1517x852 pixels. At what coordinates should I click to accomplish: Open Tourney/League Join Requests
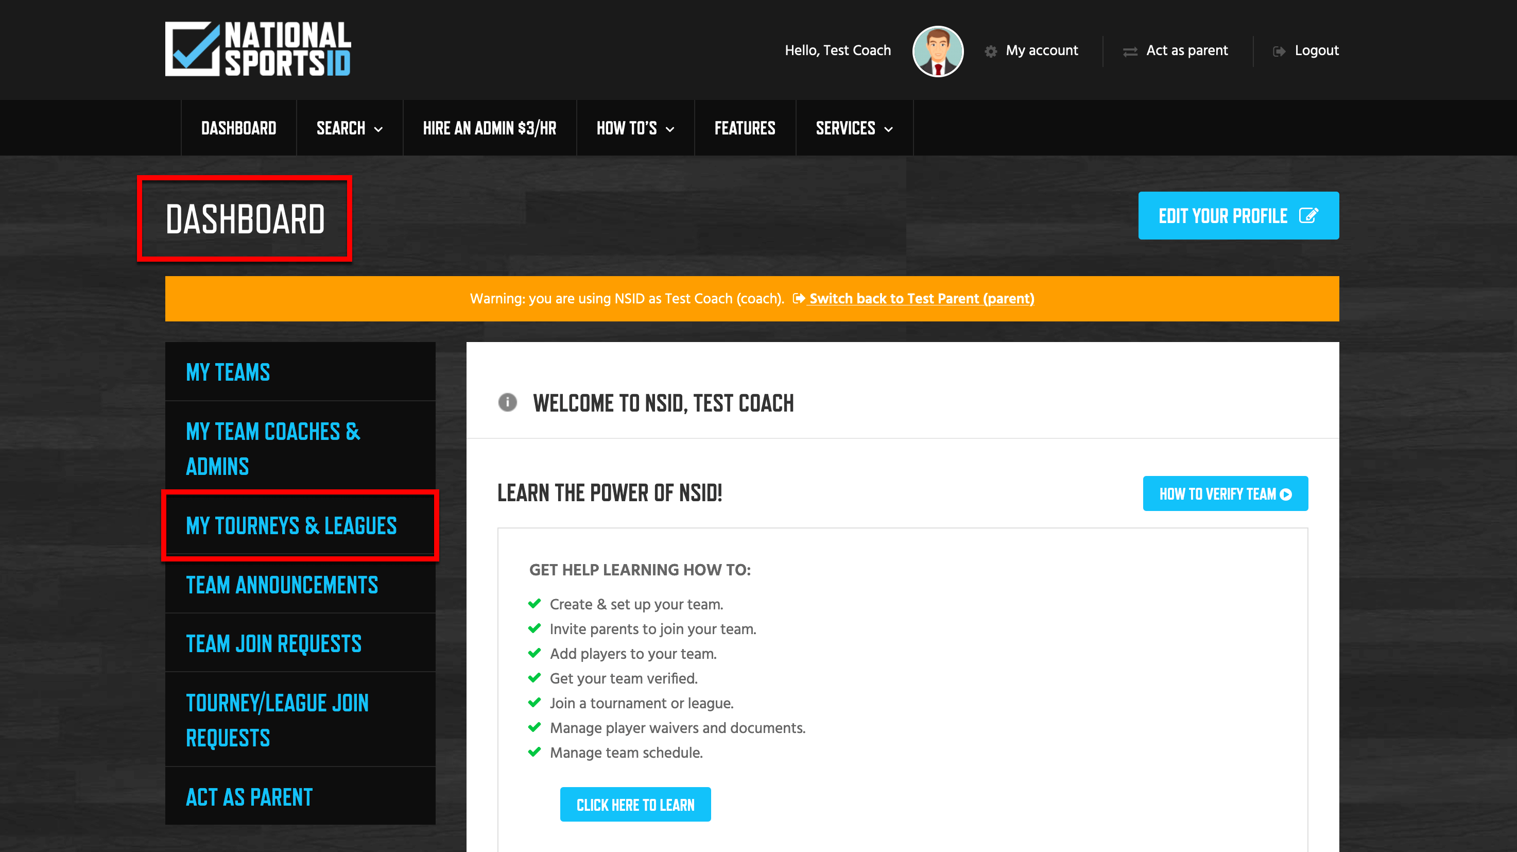(300, 720)
